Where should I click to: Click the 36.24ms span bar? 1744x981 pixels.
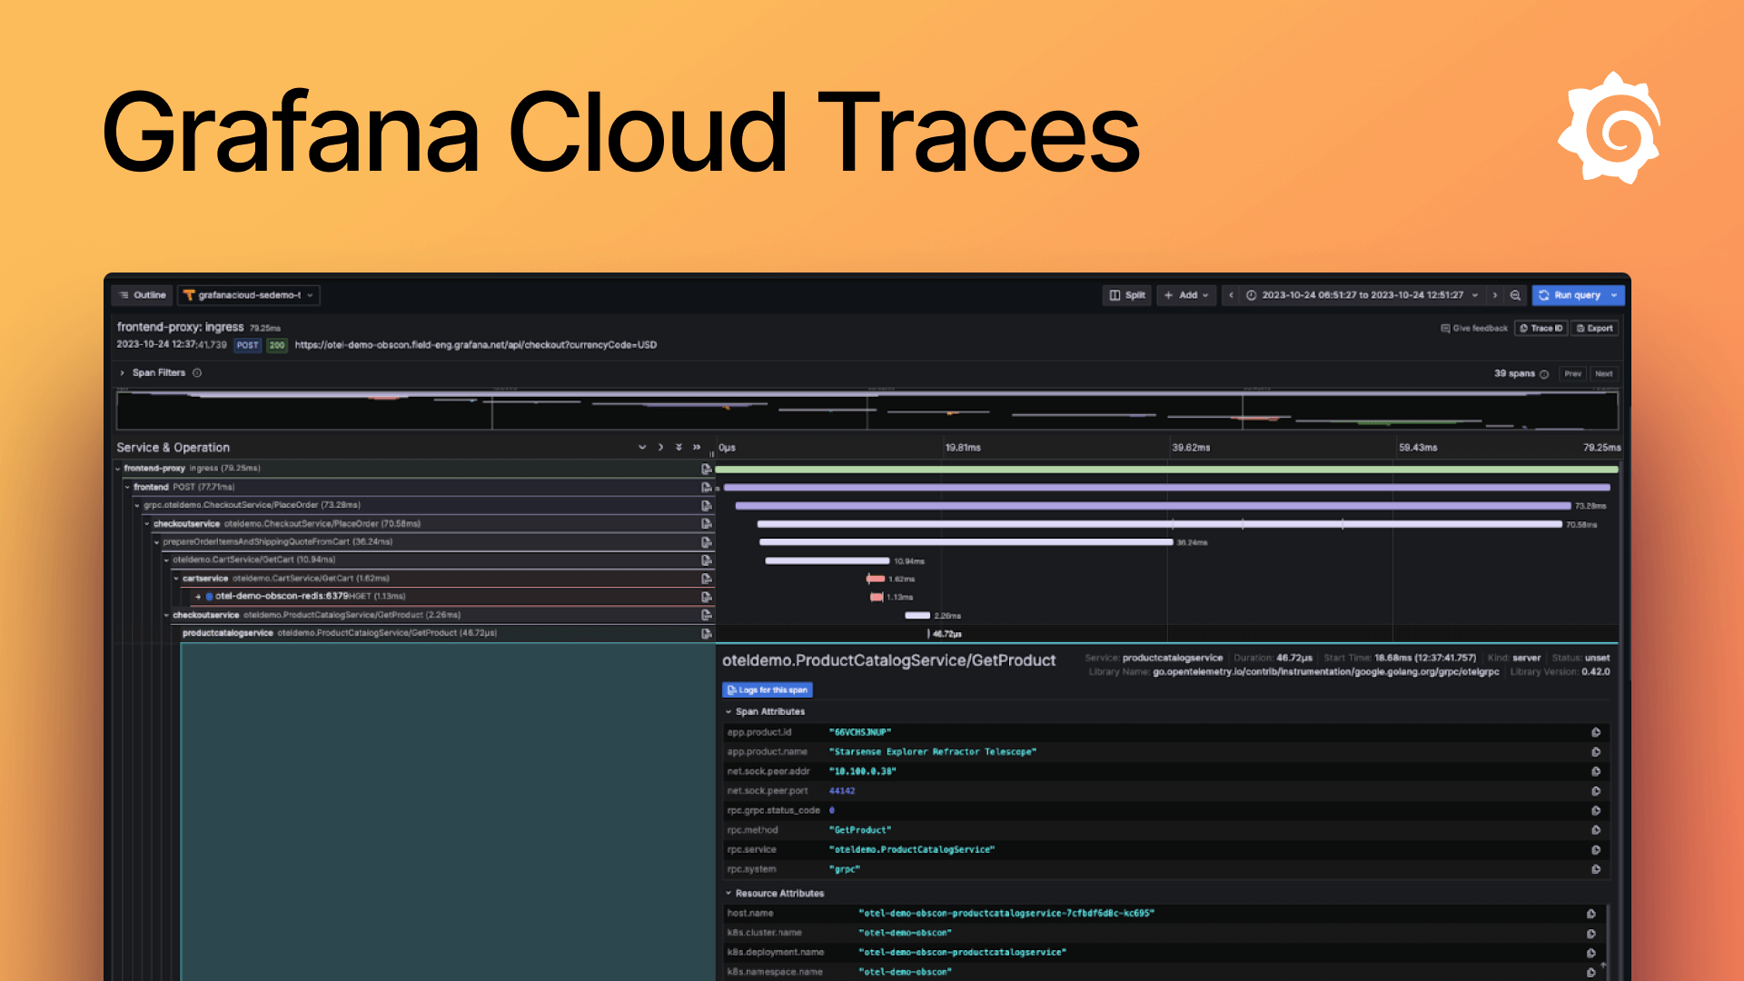point(966,542)
